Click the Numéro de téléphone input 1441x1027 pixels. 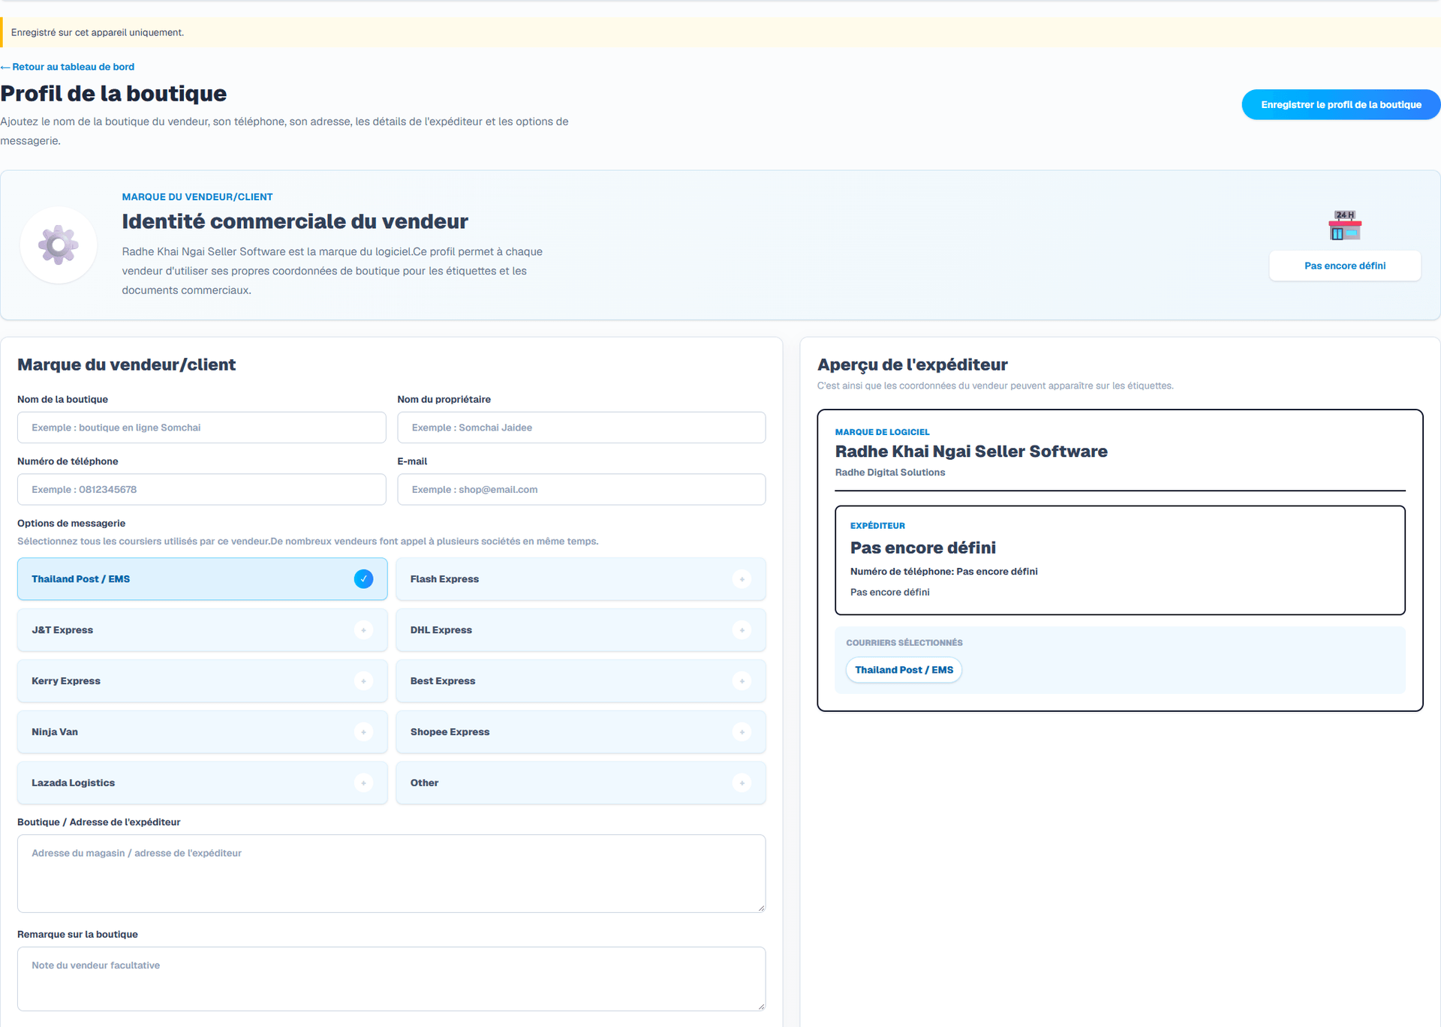click(x=202, y=489)
